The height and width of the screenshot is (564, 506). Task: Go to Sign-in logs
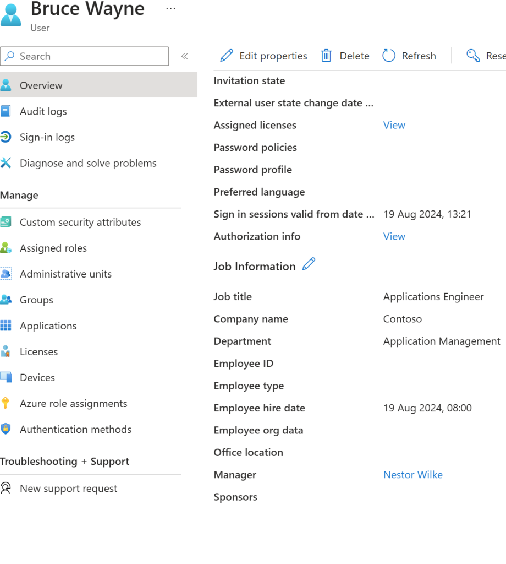click(47, 137)
